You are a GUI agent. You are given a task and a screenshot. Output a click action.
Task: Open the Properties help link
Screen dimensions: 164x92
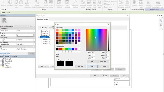coord(5,53)
